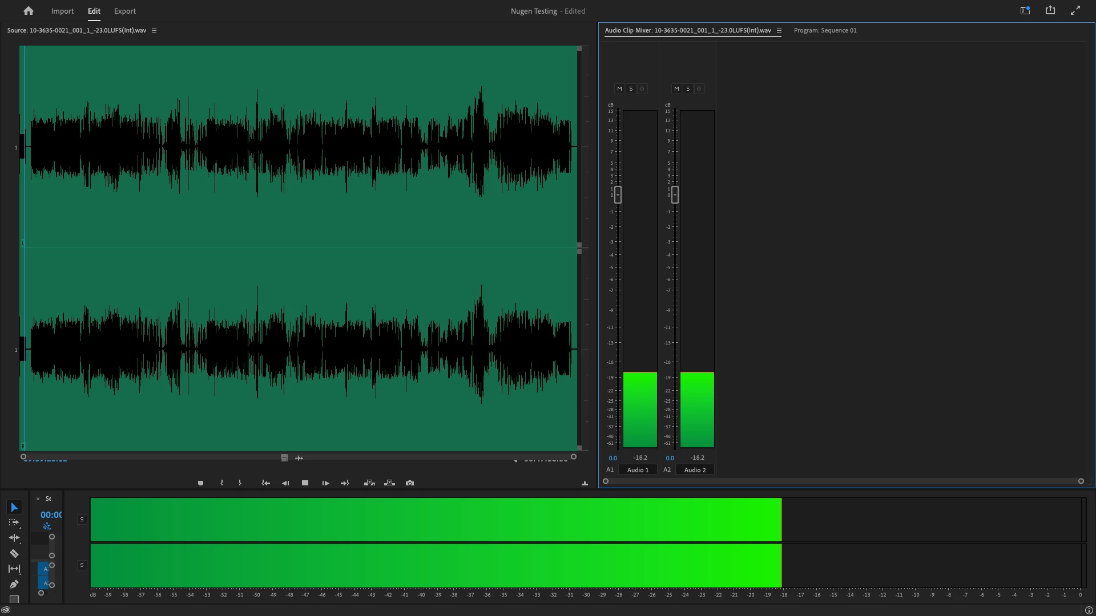Click the Export Frame camera icon

pos(410,483)
